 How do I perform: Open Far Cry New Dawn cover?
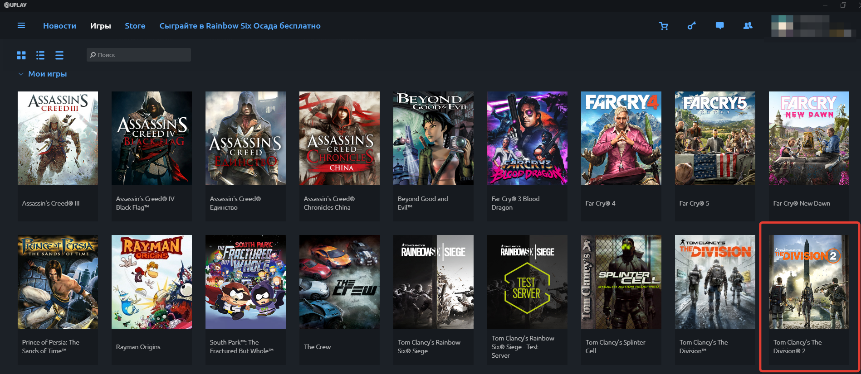(809, 138)
